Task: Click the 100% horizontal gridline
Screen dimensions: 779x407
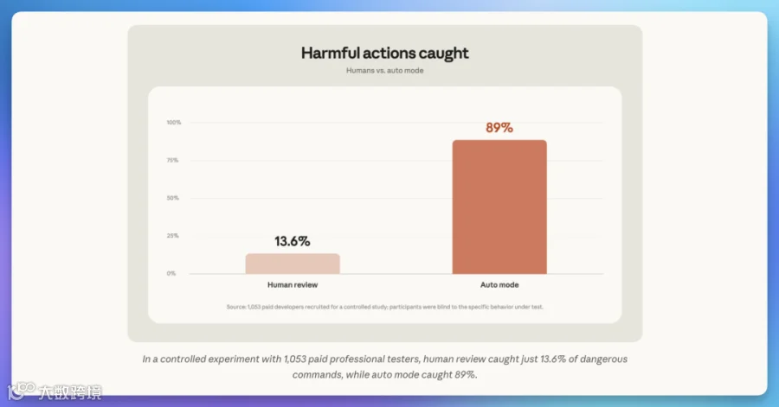Action: coord(396,123)
